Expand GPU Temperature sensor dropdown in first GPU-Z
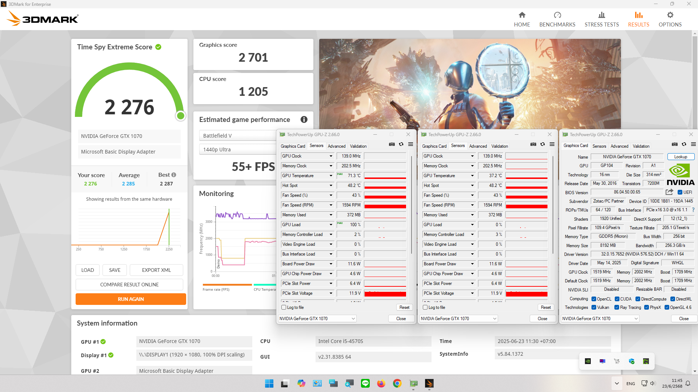698x392 pixels. coord(331,176)
